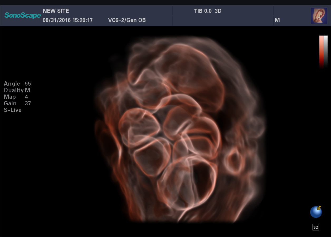
Task: Click the SonoScape logo
Action: [x=23, y=16]
